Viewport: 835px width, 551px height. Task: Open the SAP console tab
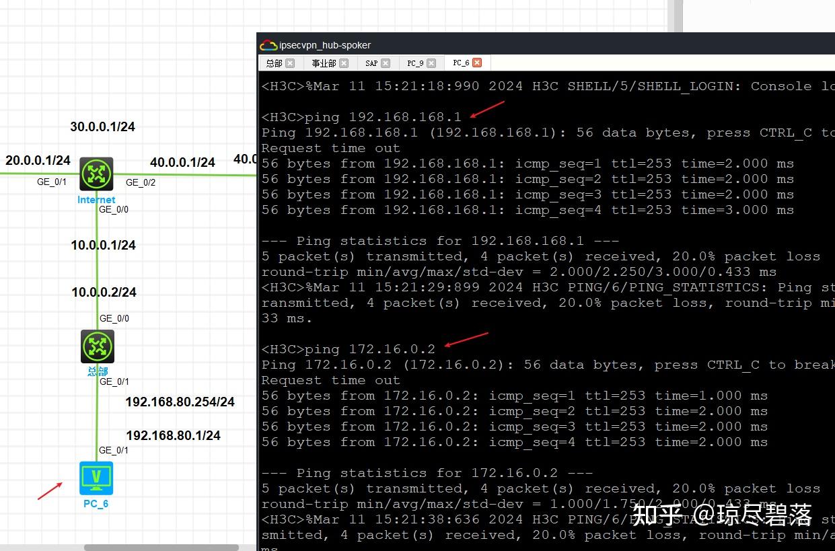coord(371,63)
